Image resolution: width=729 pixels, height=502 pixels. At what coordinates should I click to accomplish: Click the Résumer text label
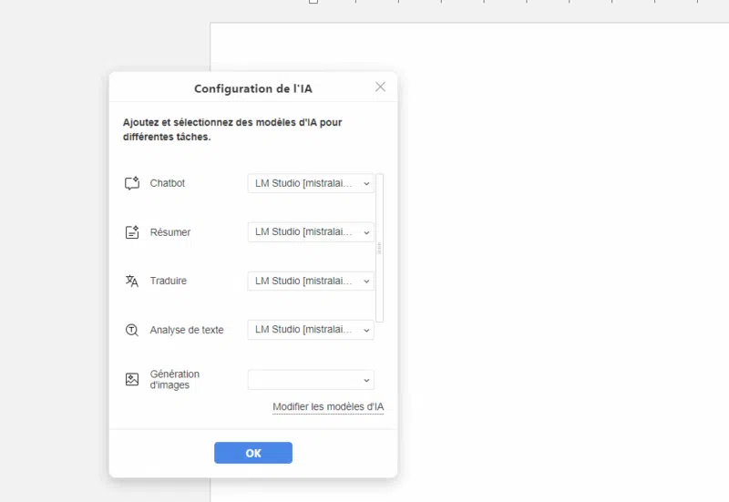(170, 232)
